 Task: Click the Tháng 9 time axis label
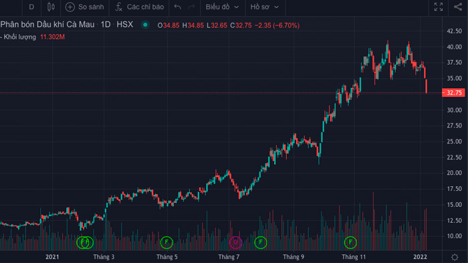[294, 257]
